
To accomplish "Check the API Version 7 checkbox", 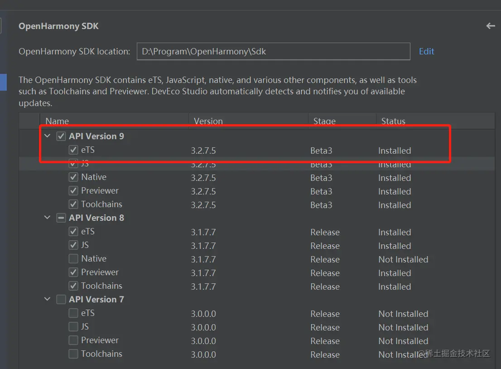I will (x=61, y=299).
